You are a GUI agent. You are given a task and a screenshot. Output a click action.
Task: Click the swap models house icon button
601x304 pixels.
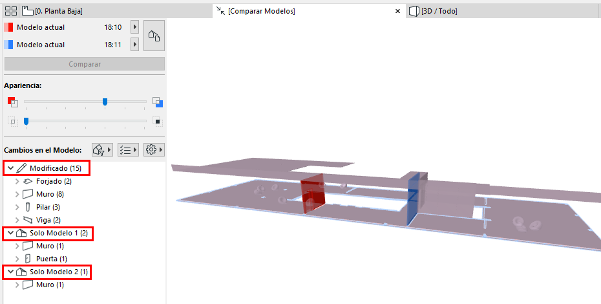click(154, 36)
